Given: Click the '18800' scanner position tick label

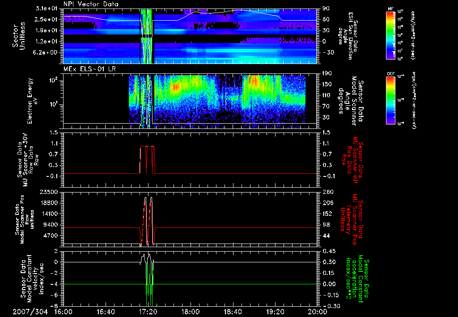Looking at the screenshot, I should point(48,203).
